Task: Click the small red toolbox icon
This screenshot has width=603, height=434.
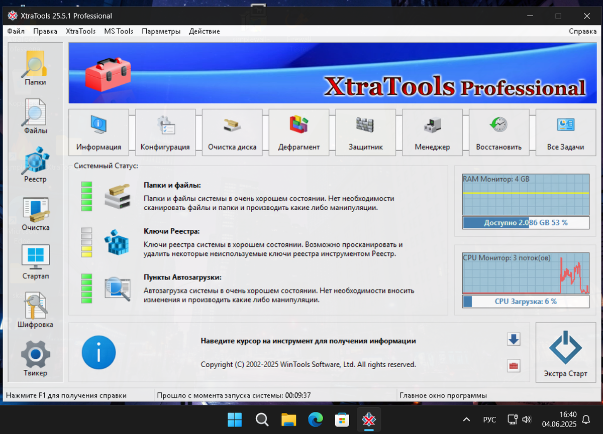Action: coord(514,365)
